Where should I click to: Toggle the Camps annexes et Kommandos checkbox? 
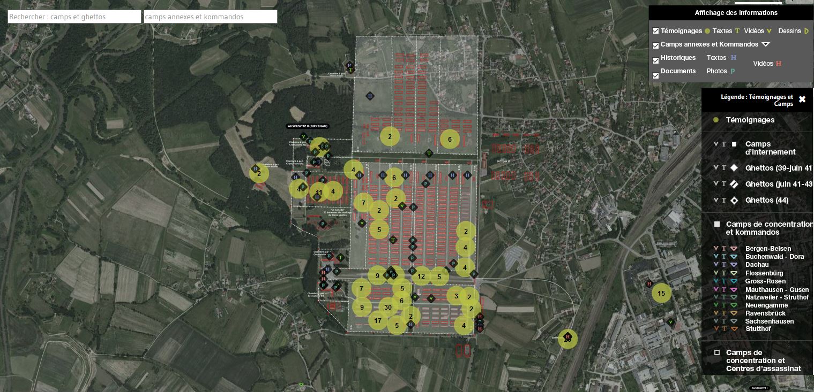(x=655, y=45)
